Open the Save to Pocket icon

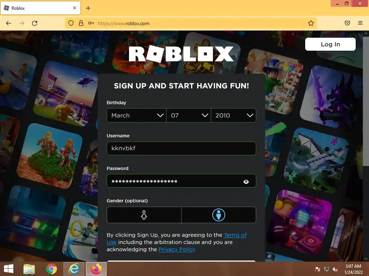(x=347, y=23)
